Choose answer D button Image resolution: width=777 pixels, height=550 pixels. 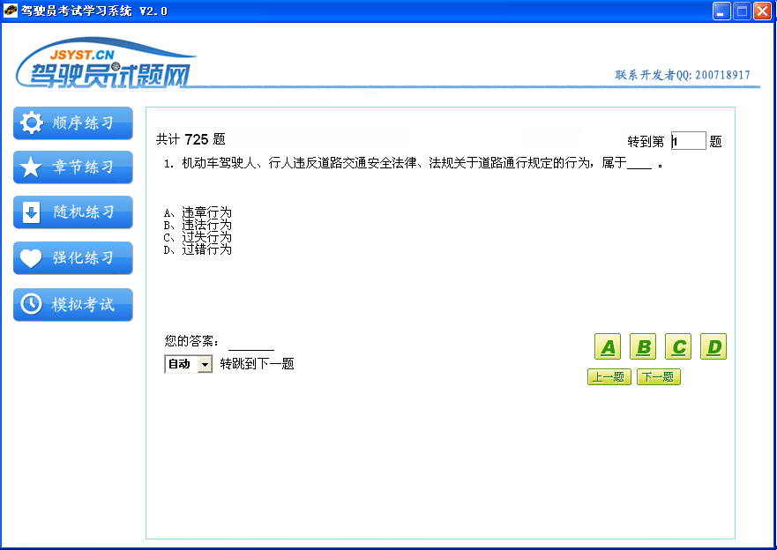(x=713, y=346)
